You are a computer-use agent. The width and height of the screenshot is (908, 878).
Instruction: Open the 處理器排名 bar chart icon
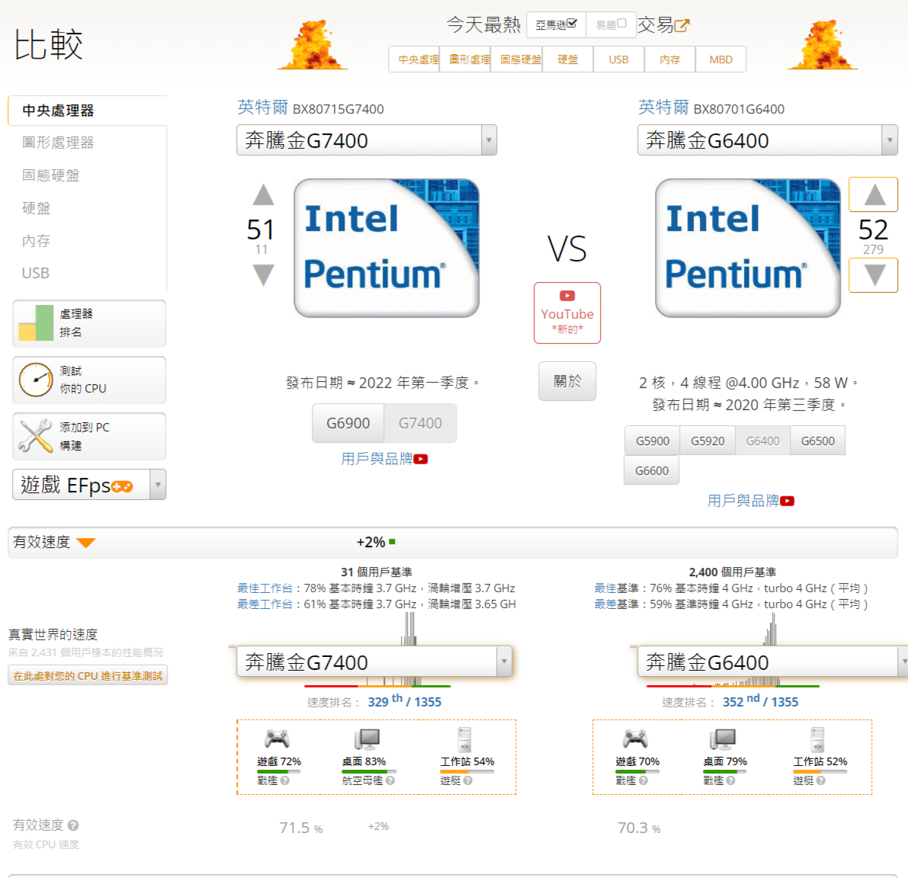(36, 323)
